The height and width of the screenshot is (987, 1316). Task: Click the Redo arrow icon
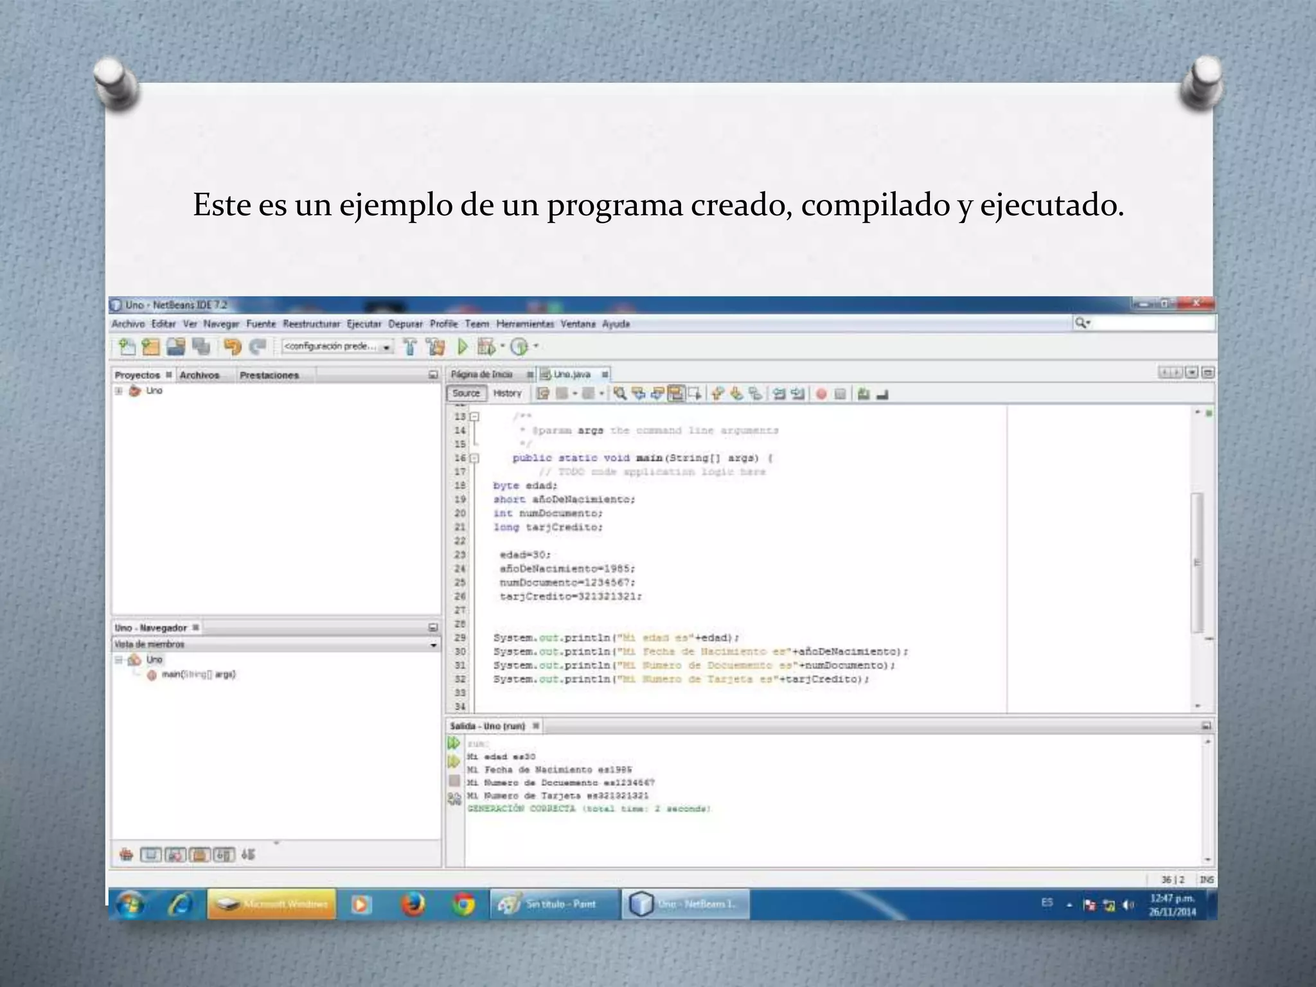pos(258,347)
